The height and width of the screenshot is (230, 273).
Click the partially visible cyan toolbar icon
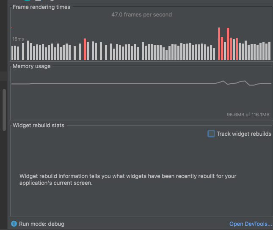(x=27, y=0)
